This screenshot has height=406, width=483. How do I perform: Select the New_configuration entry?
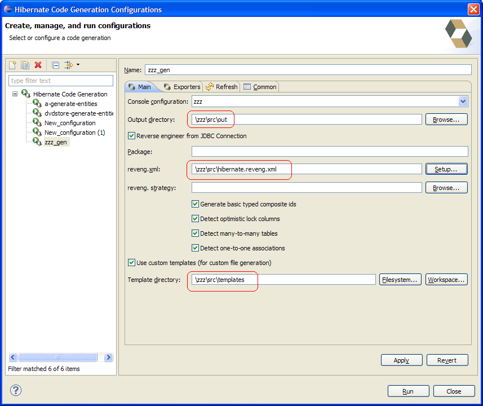pyautogui.click(x=70, y=123)
